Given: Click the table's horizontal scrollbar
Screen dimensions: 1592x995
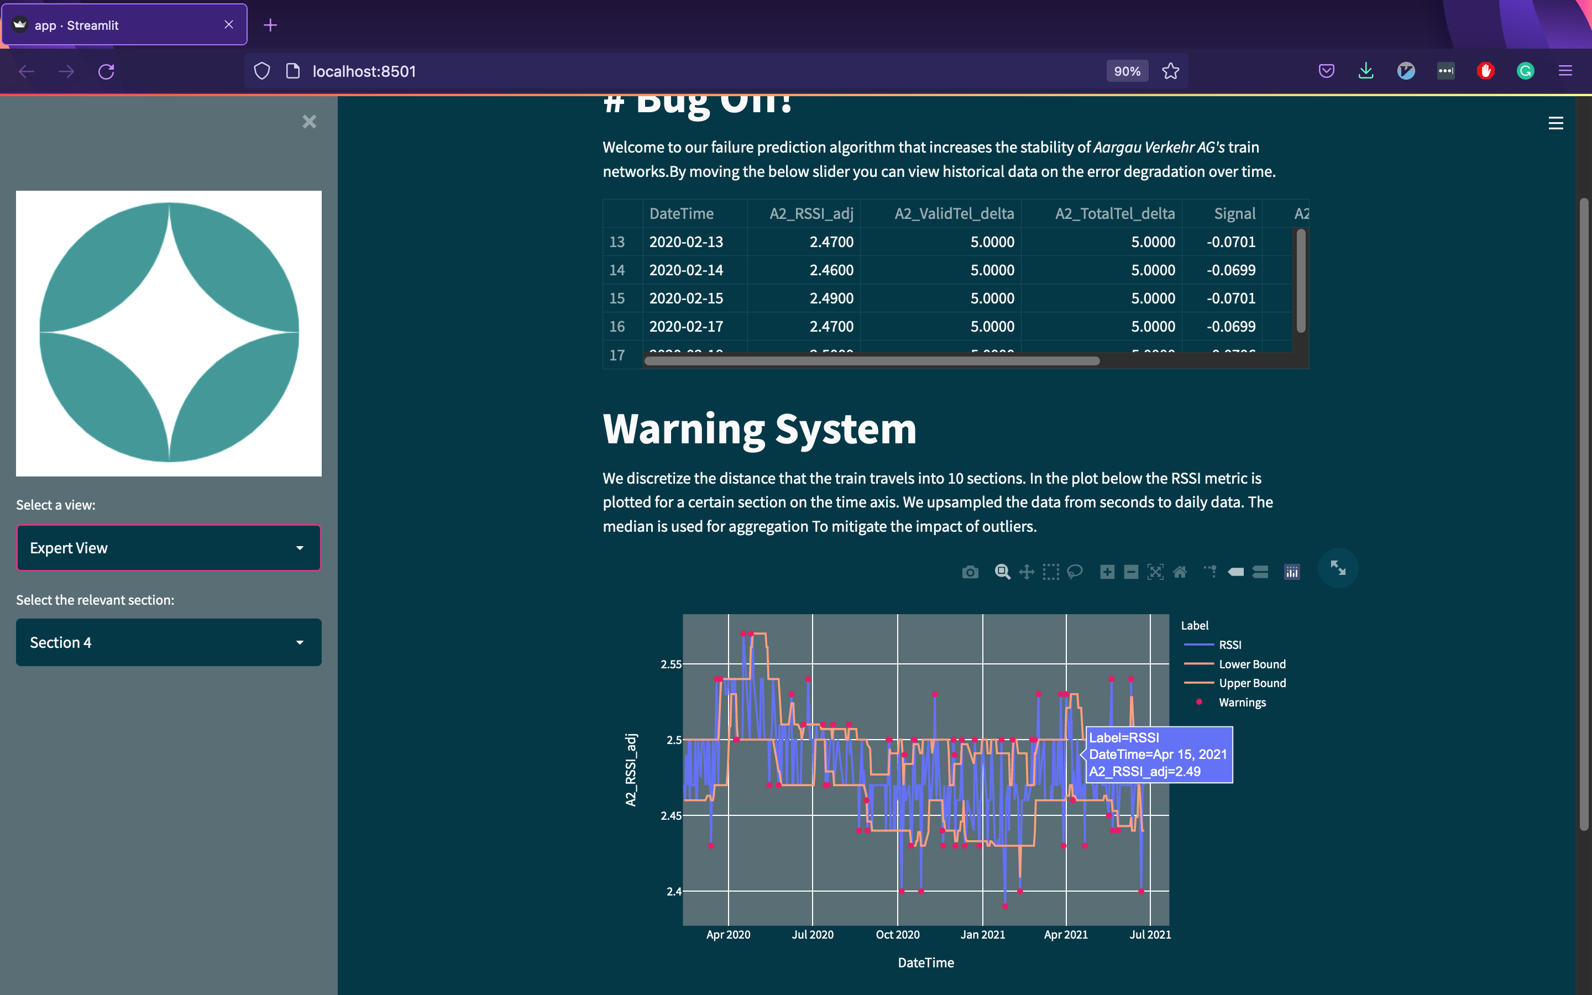Looking at the screenshot, I should (x=872, y=360).
